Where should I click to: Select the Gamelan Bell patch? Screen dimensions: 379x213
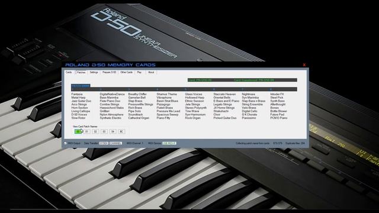[137, 98]
